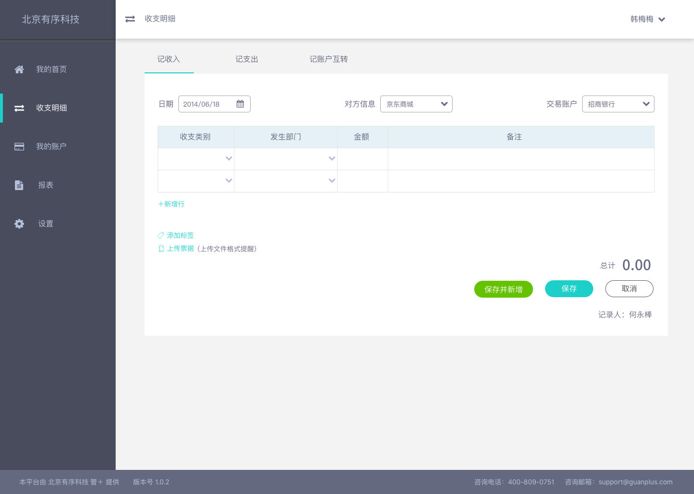Open 报表 via the document icon
This screenshot has height=494, width=694.
pyautogui.click(x=19, y=185)
